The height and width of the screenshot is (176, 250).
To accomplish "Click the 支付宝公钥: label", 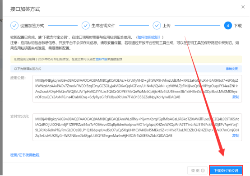I will 20,116.
